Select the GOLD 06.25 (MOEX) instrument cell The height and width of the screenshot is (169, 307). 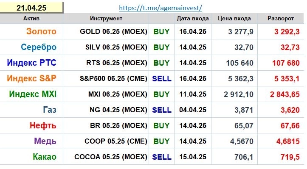(106, 31)
